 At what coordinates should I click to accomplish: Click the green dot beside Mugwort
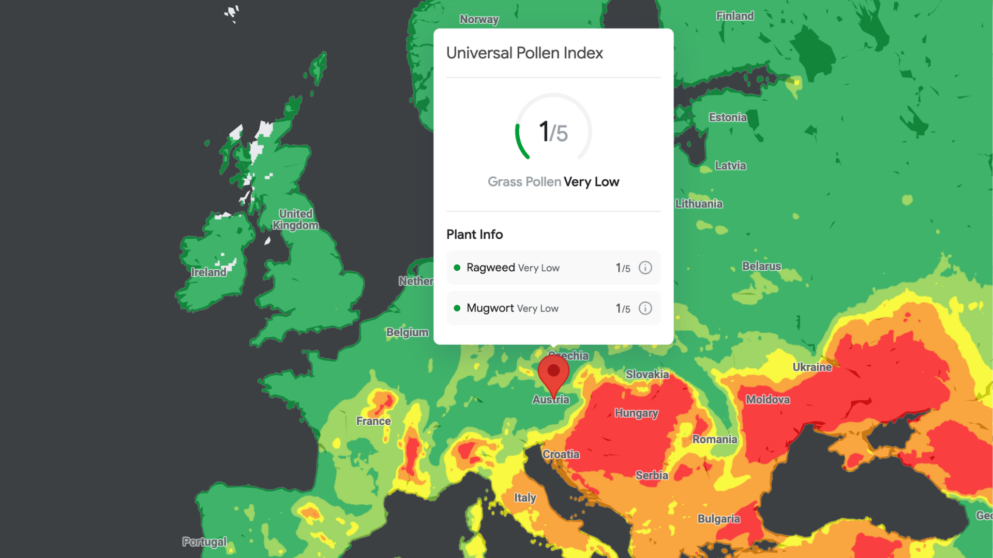click(457, 308)
